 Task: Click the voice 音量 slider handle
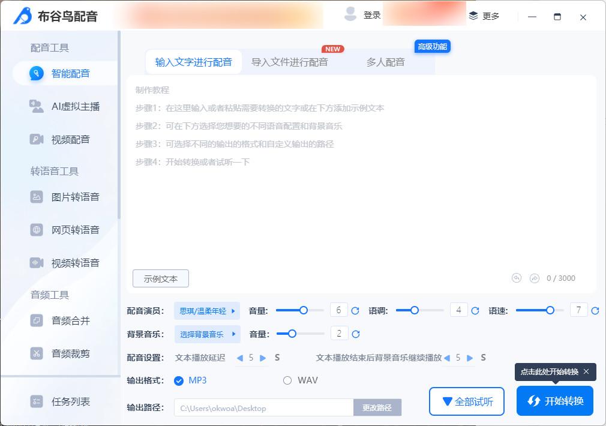[304, 310]
